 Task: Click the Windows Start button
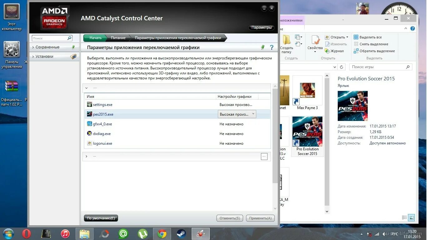(x=8, y=234)
